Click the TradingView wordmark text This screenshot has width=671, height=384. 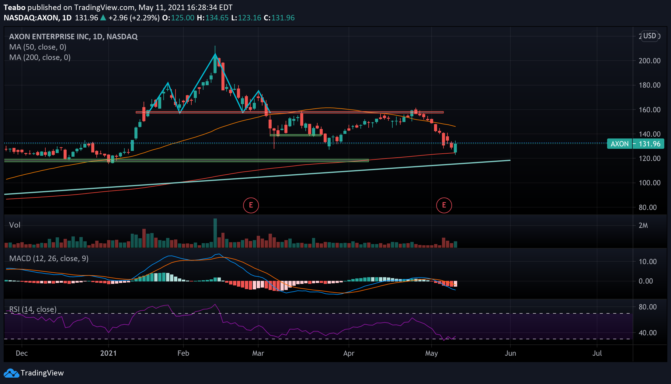(42, 373)
